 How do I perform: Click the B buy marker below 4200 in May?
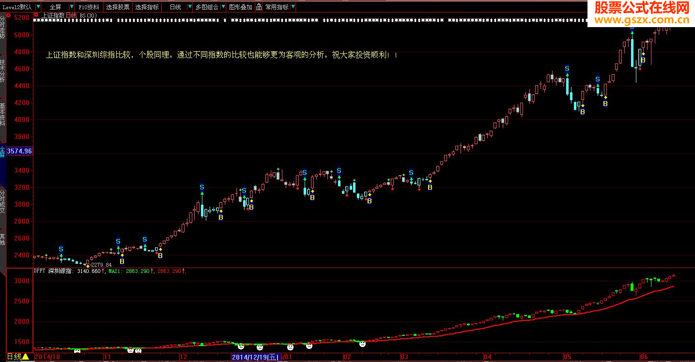click(583, 112)
